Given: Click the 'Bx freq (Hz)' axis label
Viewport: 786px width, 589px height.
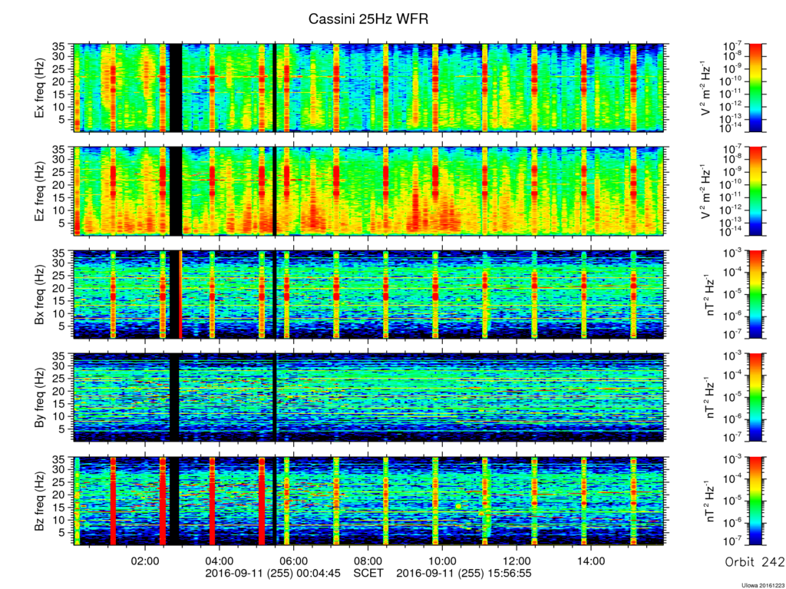Looking at the screenshot, I should (x=40, y=295).
